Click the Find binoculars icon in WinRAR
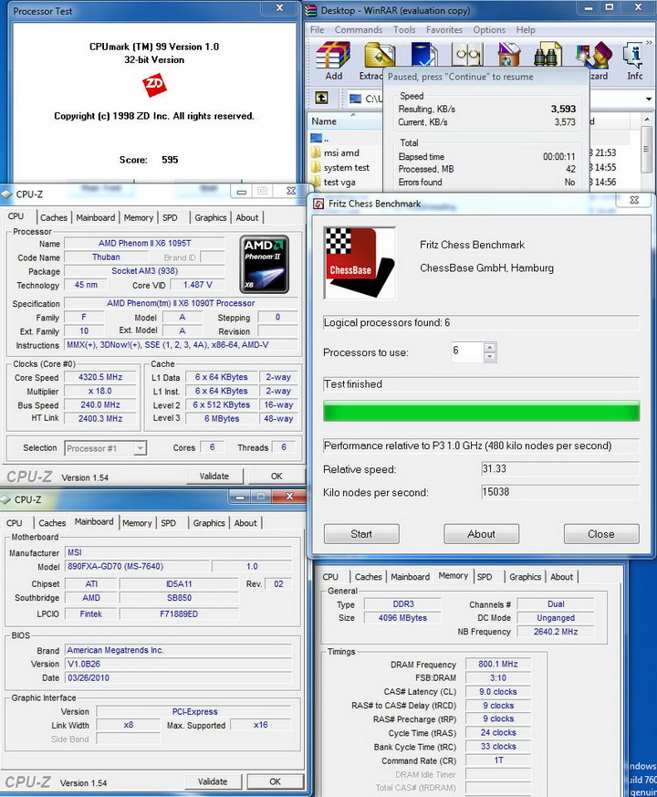The height and width of the screenshot is (797, 657). point(547,55)
